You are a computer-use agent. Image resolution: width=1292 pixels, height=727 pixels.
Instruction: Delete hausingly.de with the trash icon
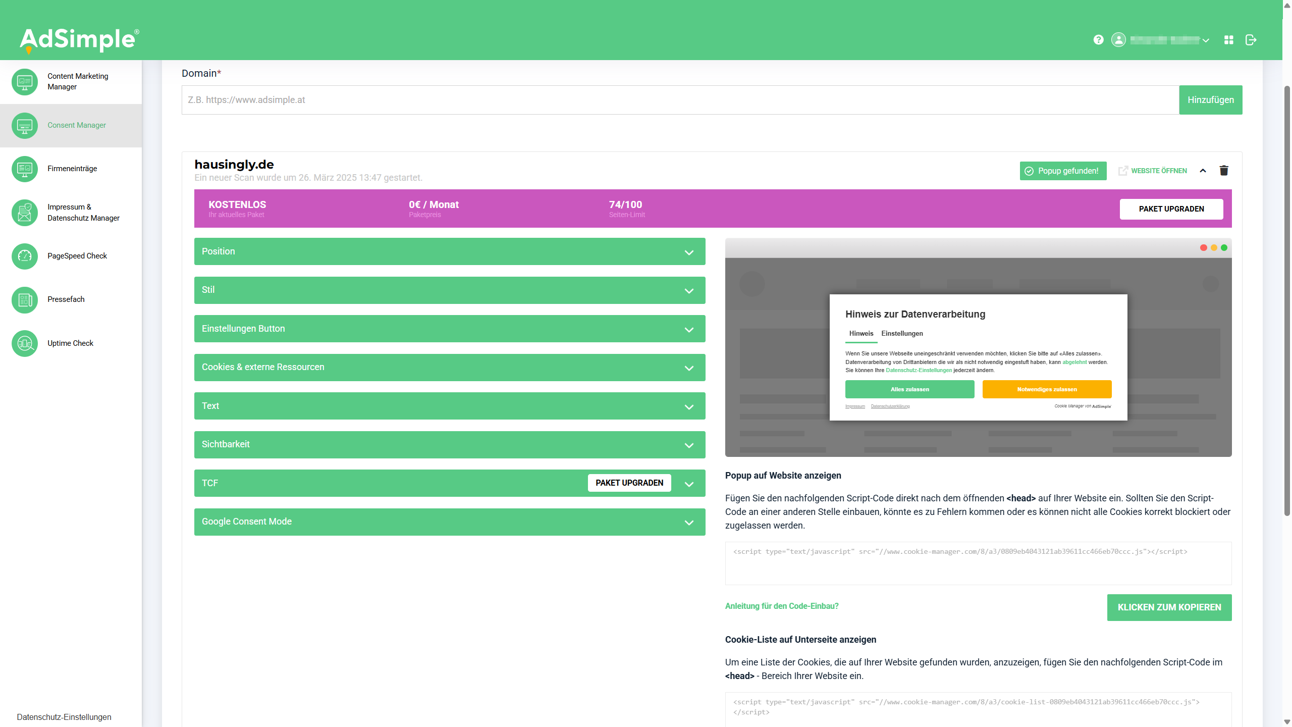tap(1224, 171)
